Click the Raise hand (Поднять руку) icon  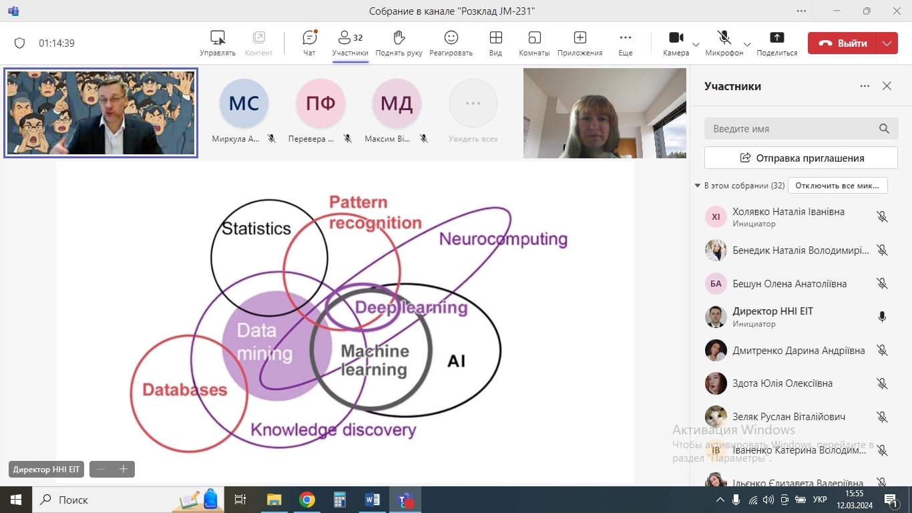click(x=399, y=38)
